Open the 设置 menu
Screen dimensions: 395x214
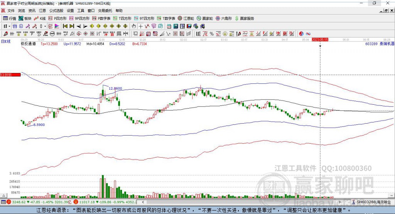coord(70,10)
